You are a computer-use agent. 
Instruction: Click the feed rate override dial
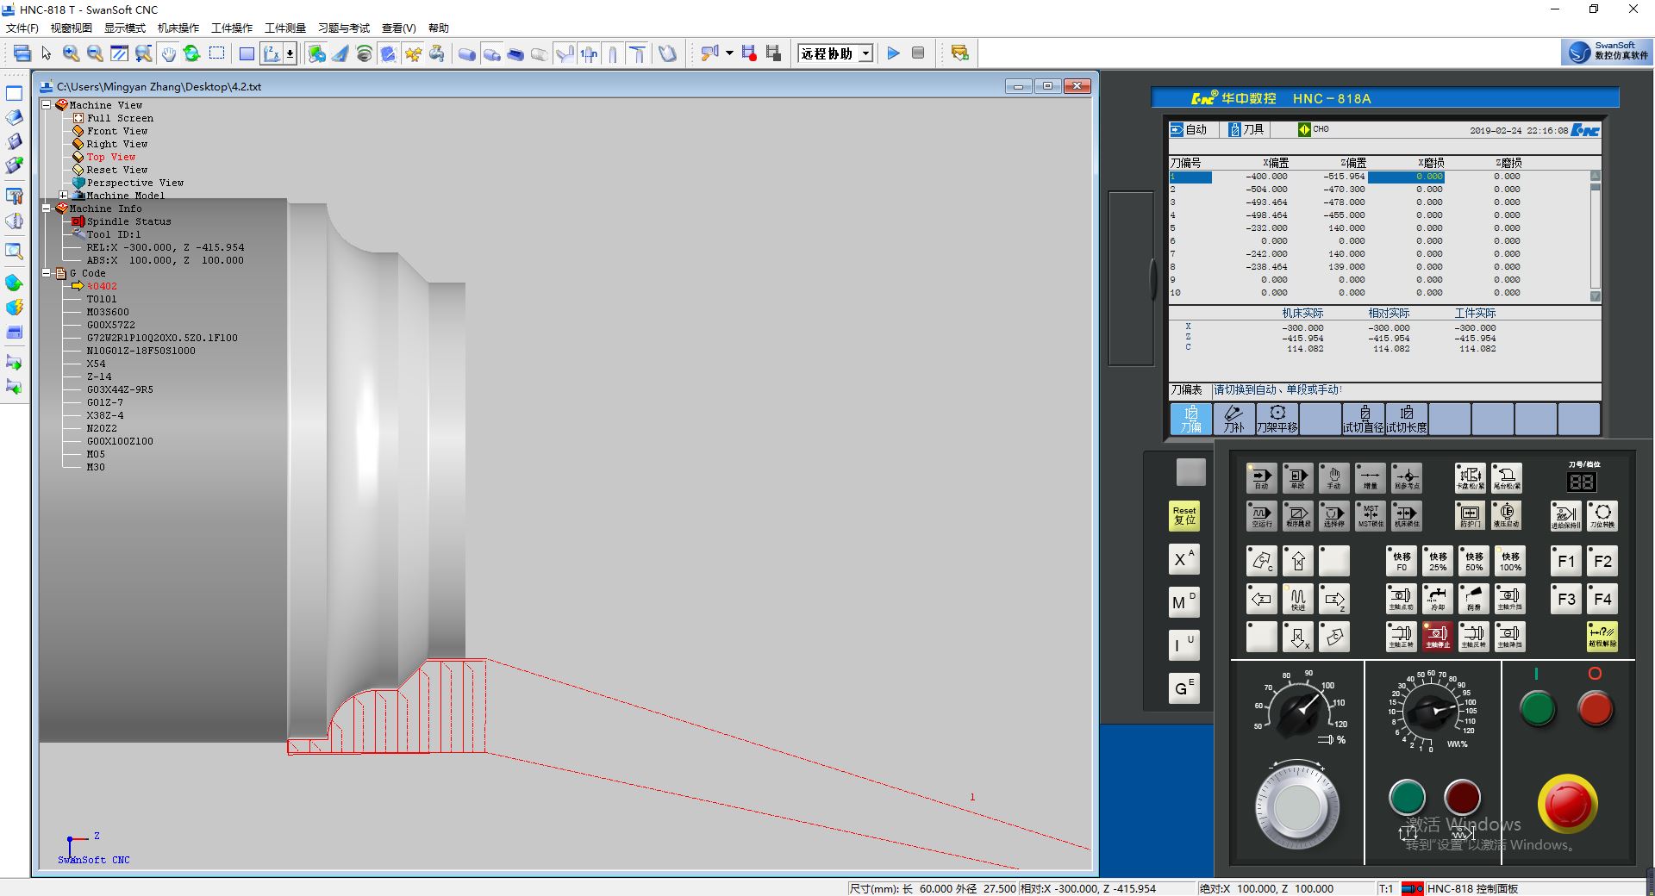click(1432, 710)
